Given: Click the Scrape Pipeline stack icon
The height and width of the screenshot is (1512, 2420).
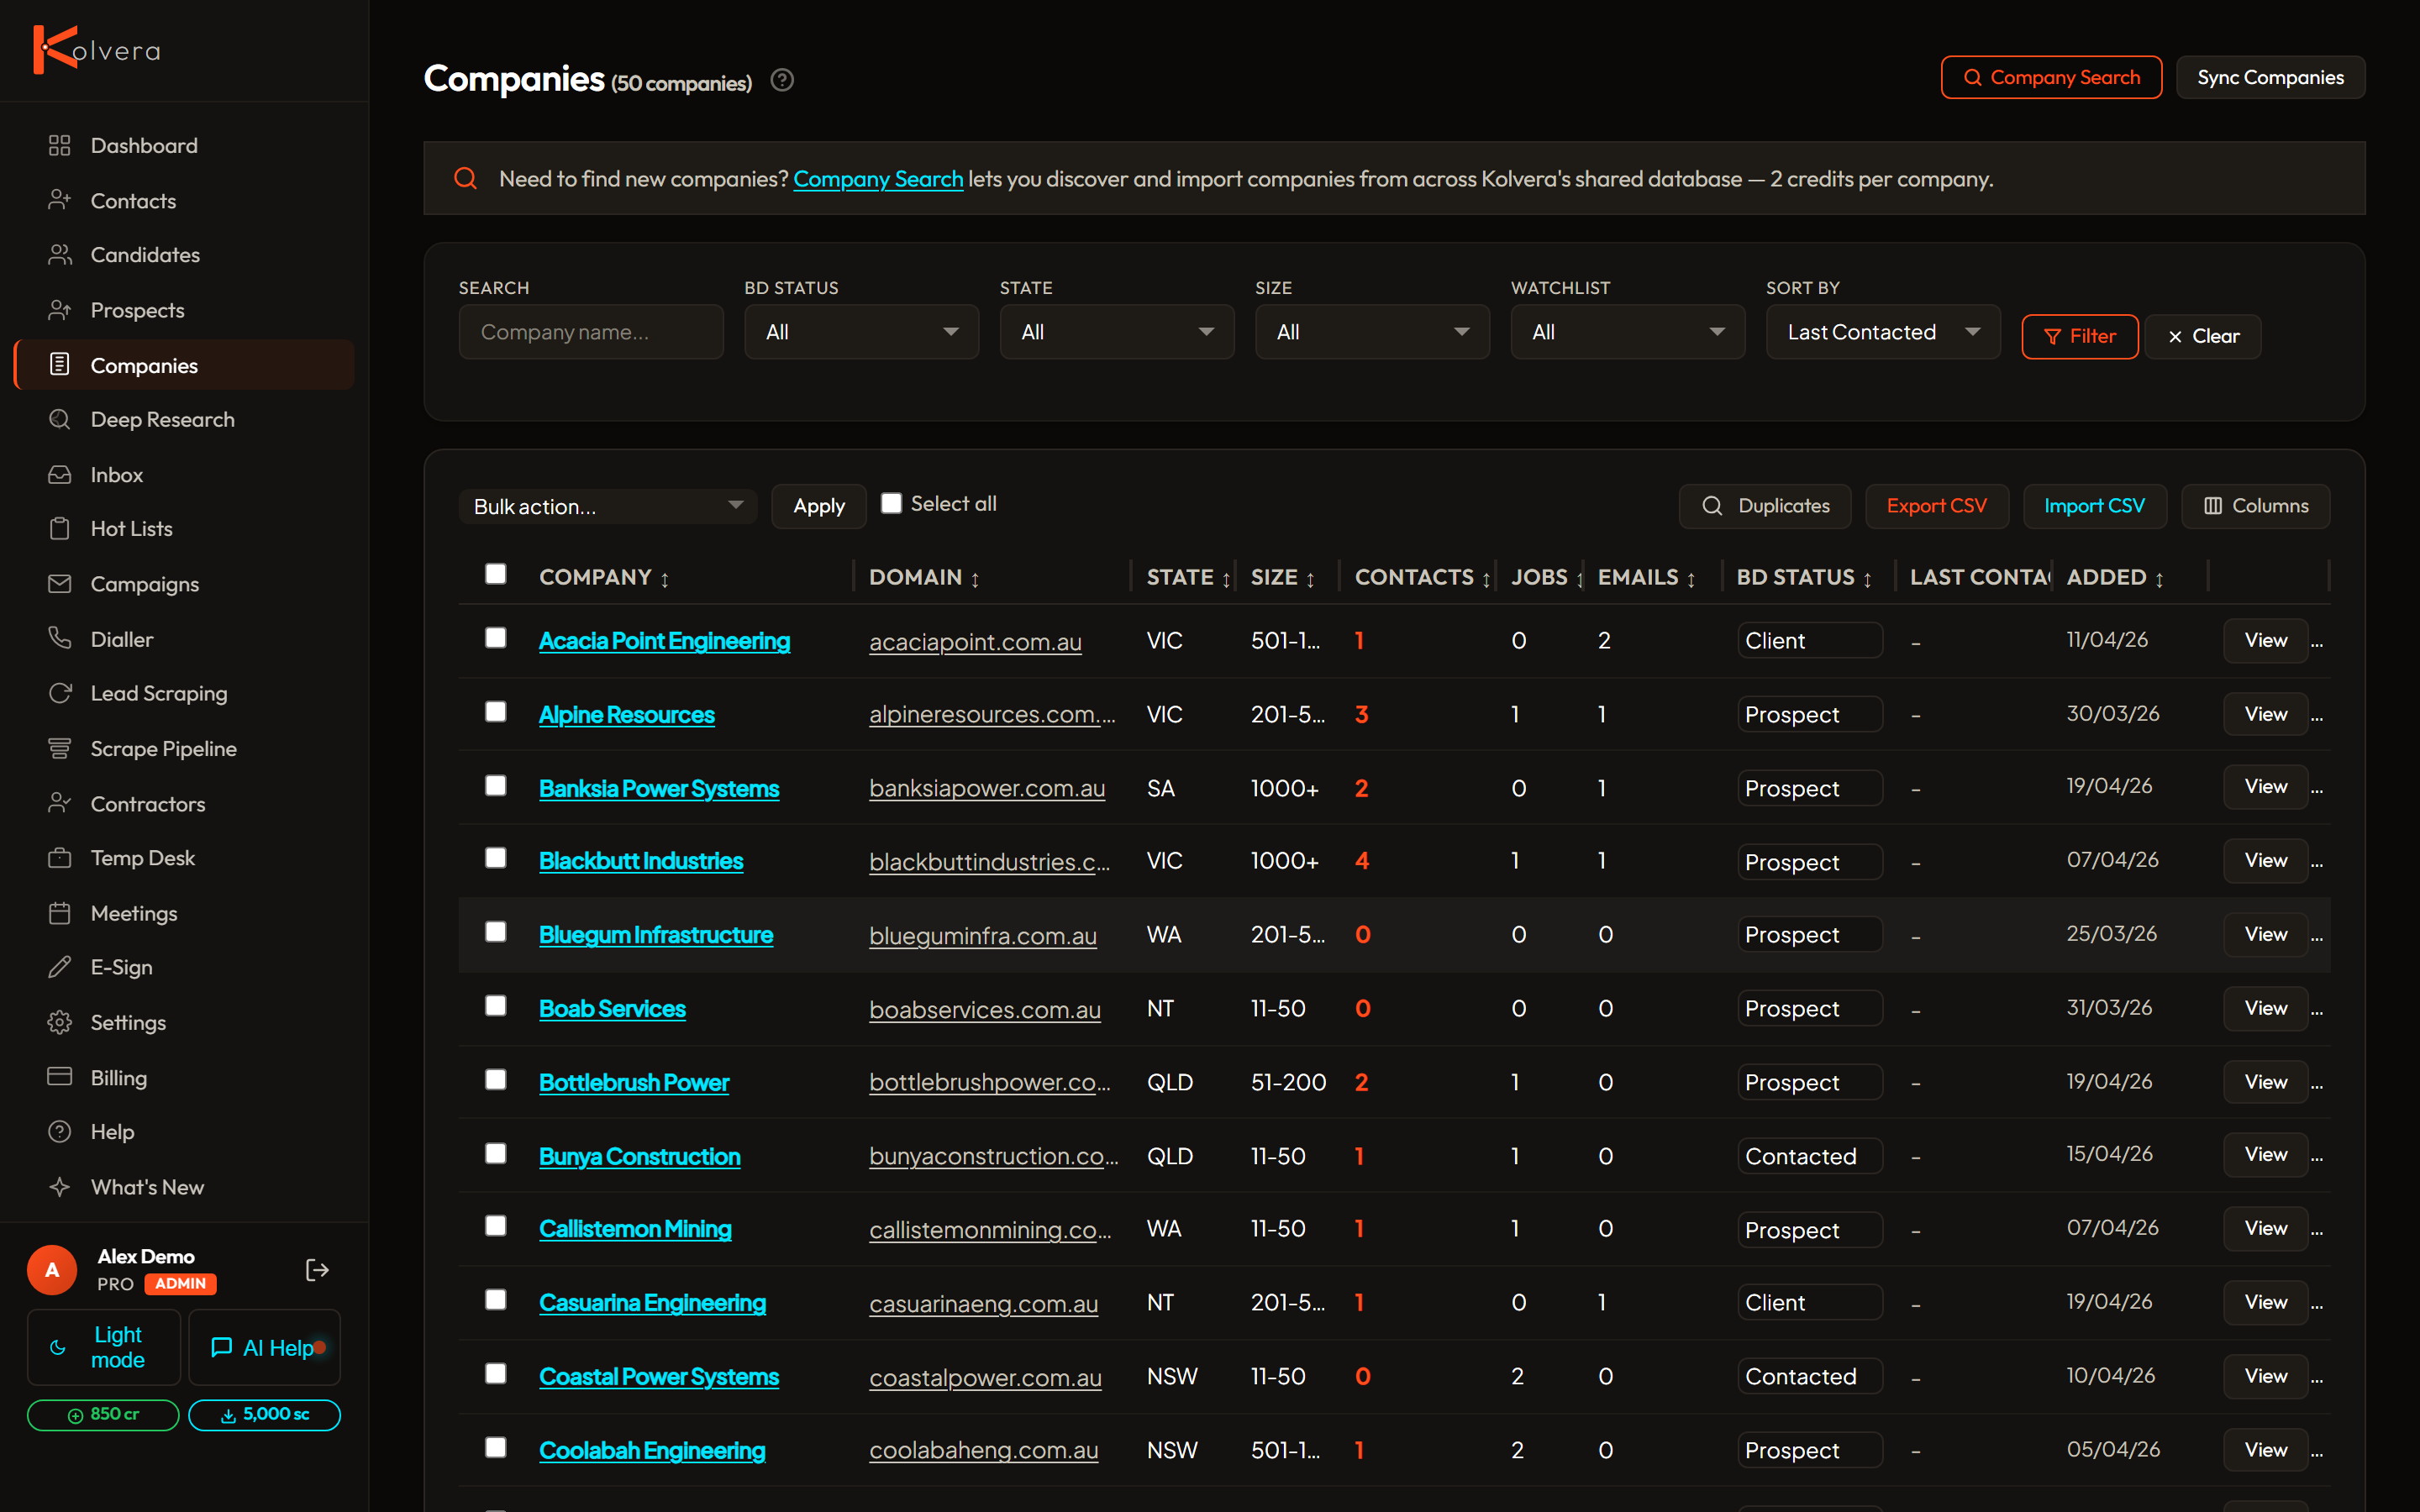Looking at the screenshot, I should point(60,749).
